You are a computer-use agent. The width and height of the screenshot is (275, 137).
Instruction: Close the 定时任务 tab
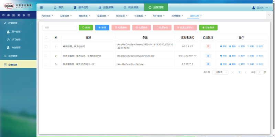(201, 16)
